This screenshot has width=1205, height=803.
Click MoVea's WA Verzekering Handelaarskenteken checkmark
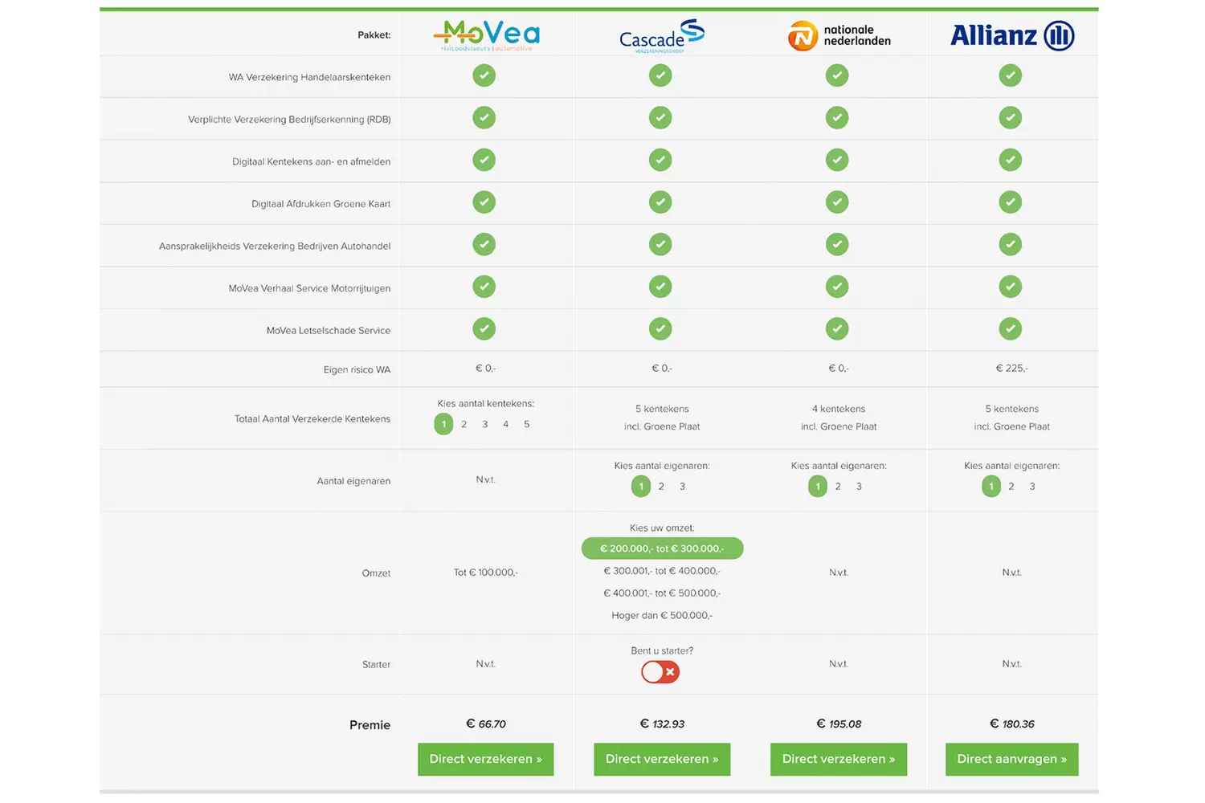pos(484,75)
